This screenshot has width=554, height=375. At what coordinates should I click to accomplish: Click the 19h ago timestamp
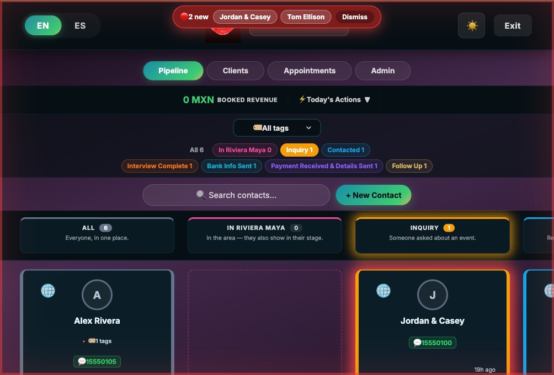pyautogui.click(x=484, y=369)
